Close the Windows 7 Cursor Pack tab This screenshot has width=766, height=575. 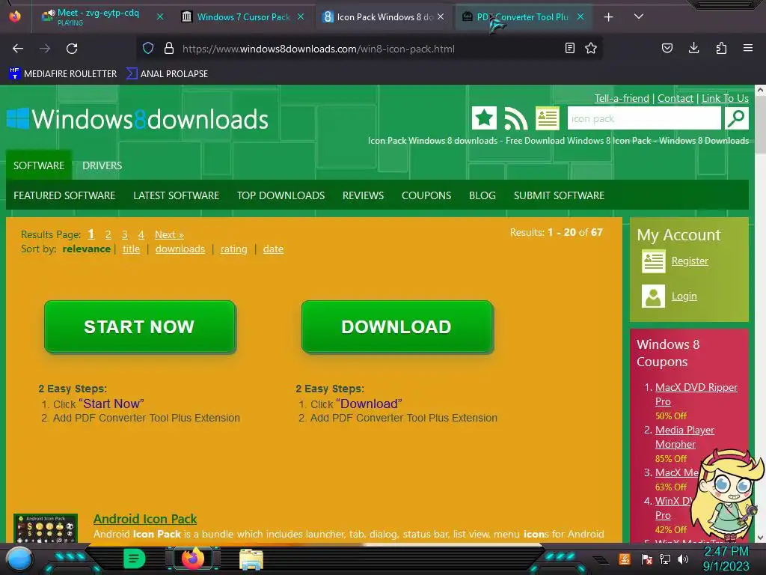[301, 17]
